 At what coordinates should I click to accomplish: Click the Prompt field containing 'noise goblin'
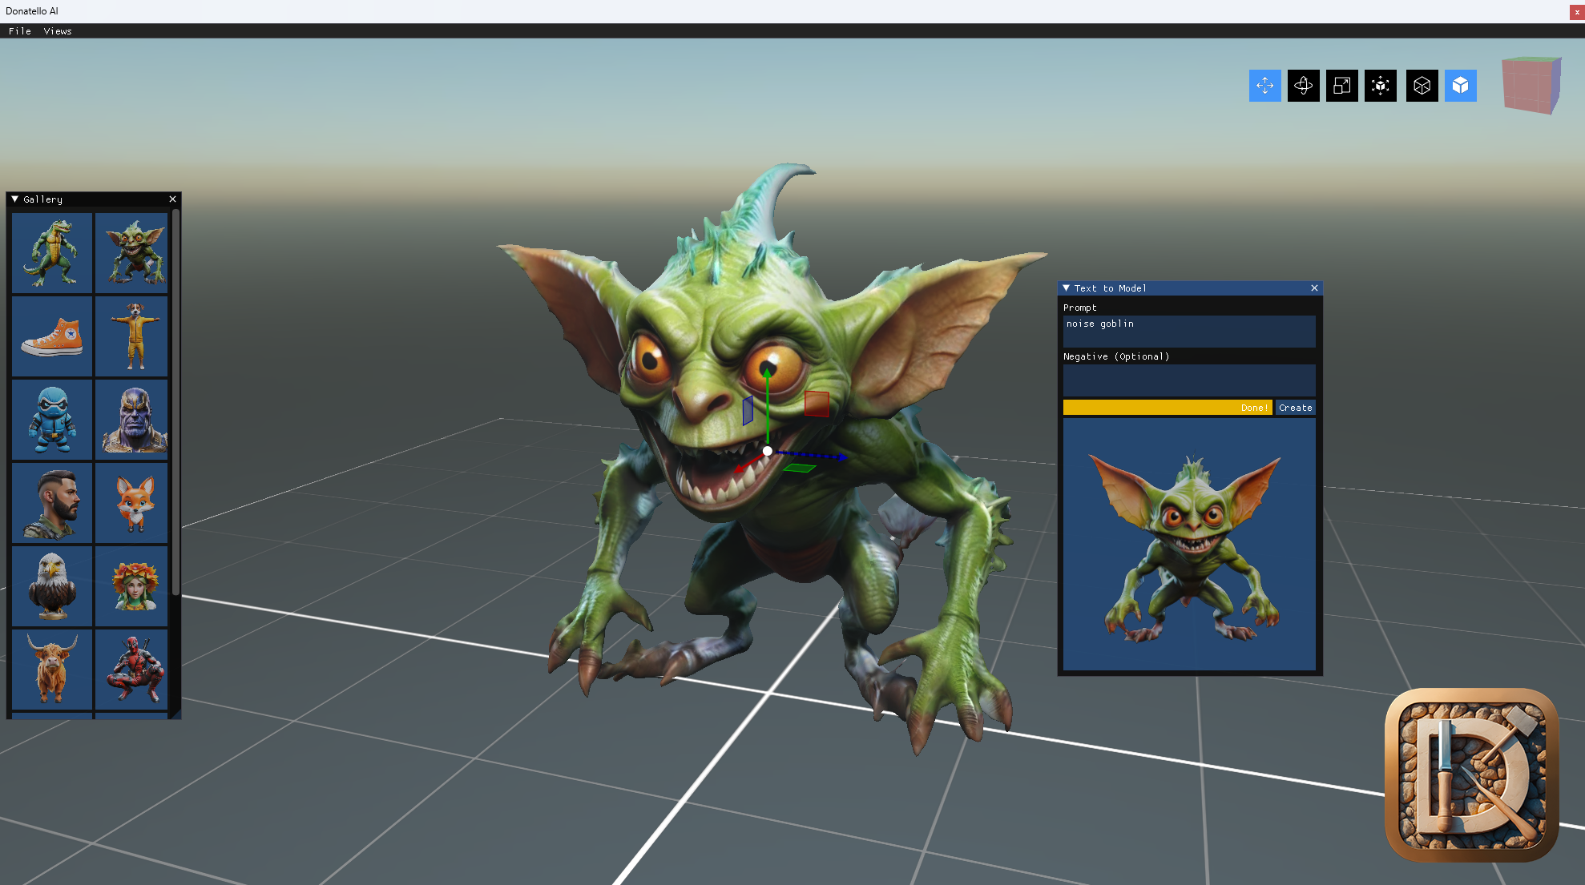tap(1189, 331)
